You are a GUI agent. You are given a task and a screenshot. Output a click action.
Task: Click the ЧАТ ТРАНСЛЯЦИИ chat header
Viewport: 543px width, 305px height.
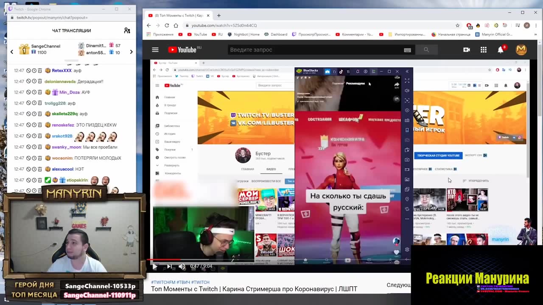point(71,30)
